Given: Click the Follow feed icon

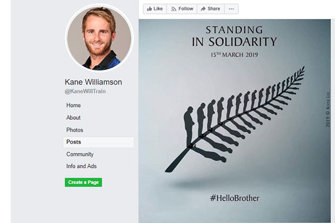Looking at the screenshot, I should pos(174,9).
